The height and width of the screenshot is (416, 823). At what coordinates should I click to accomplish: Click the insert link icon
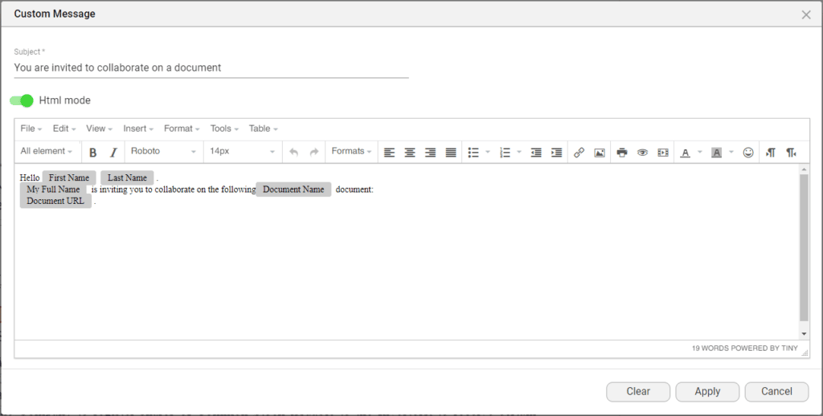[x=579, y=152]
